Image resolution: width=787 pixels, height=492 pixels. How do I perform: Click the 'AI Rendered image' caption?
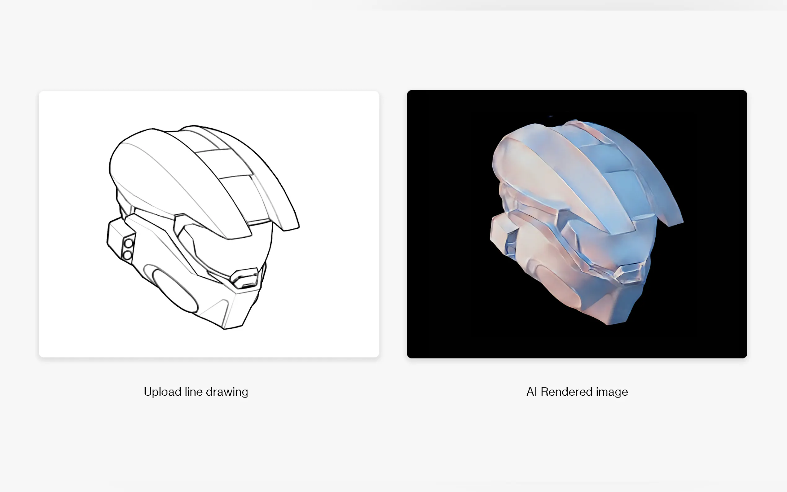(577, 392)
